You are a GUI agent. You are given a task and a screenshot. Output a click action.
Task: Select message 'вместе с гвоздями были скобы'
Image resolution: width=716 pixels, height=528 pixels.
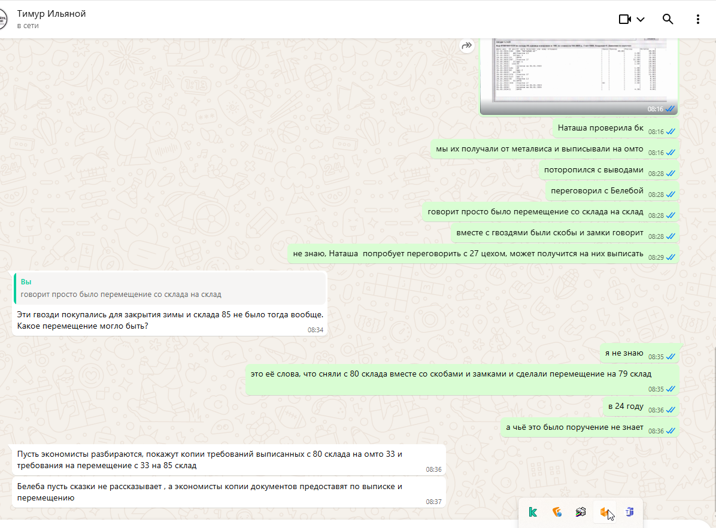[565, 233]
